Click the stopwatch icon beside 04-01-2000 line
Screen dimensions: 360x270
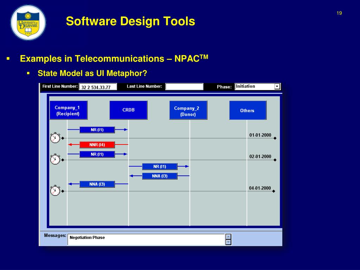pyautogui.click(x=55, y=190)
